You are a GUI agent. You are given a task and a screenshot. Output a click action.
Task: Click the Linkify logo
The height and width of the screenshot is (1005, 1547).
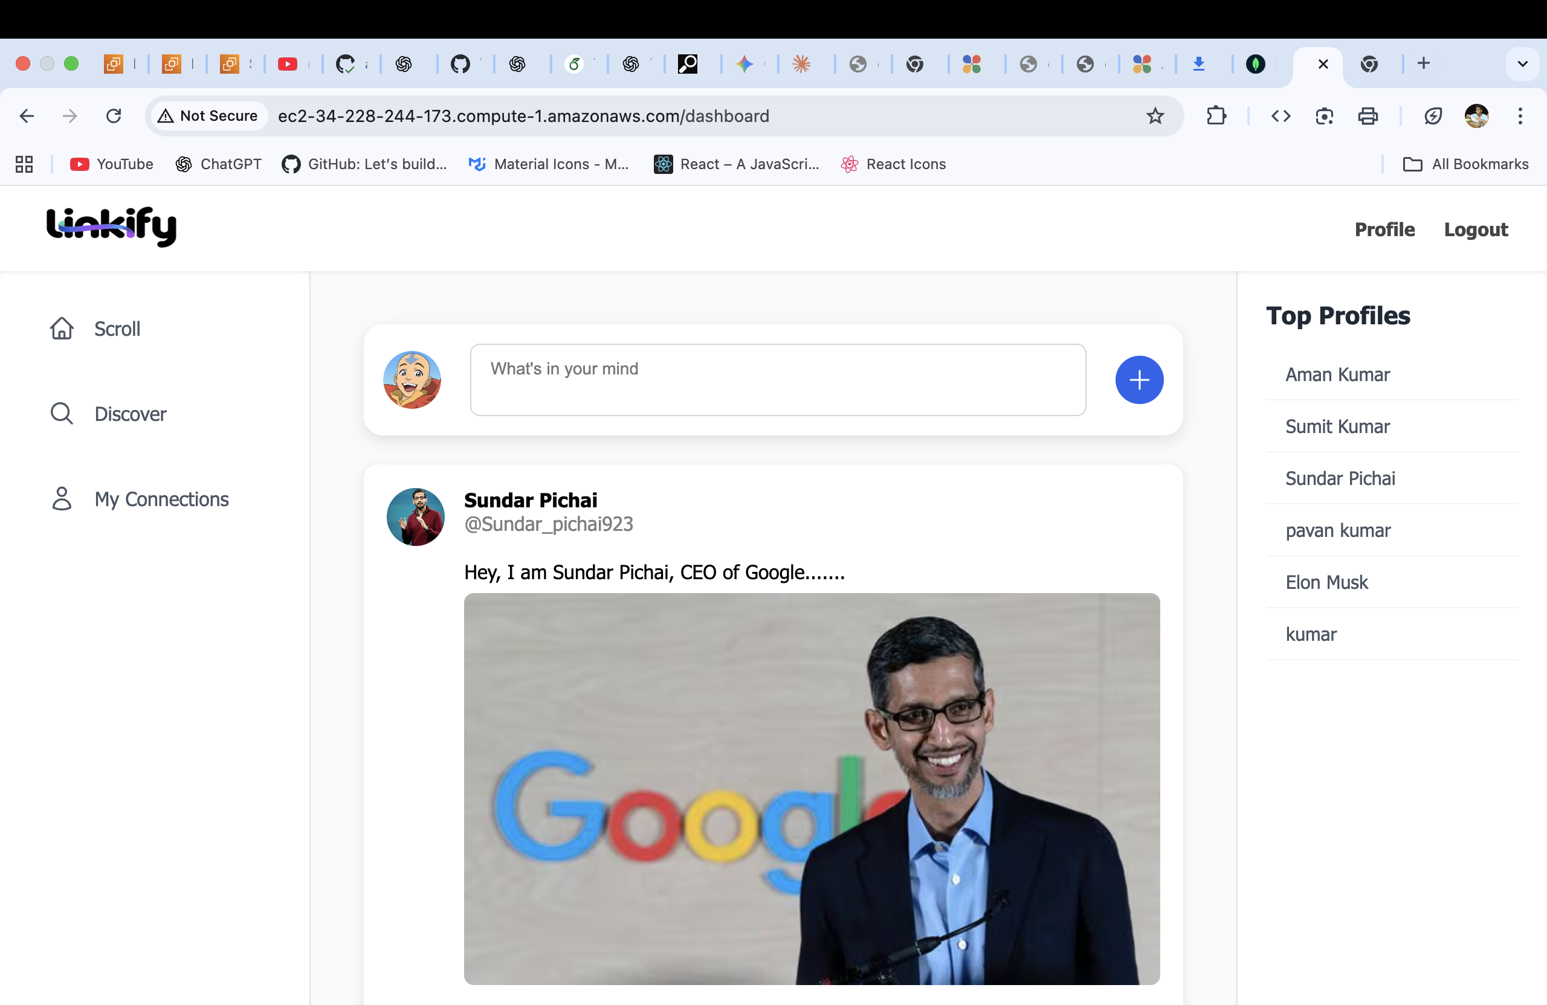coord(111,226)
